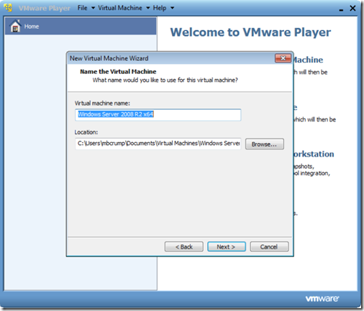Proceed with the Next > button

coord(227,246)
